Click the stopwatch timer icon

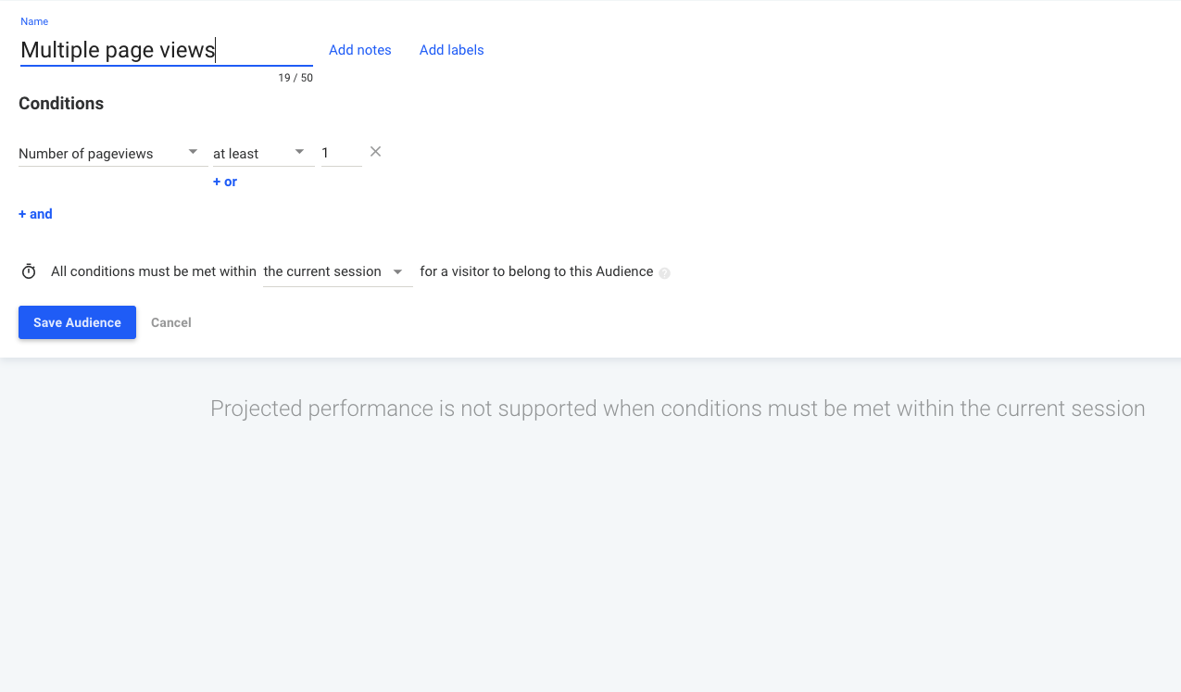click(29, 271)
